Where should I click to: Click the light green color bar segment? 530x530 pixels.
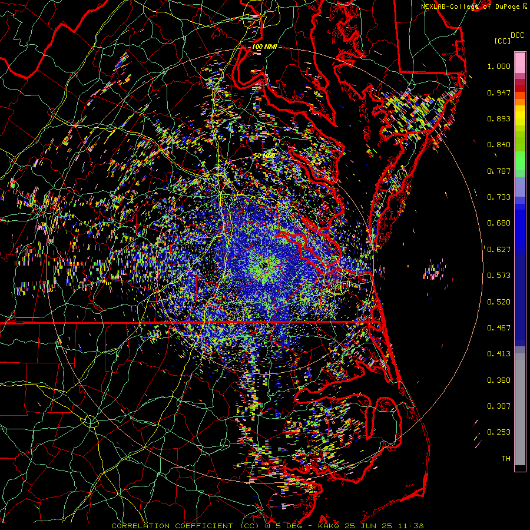click(x=520, y=161)
